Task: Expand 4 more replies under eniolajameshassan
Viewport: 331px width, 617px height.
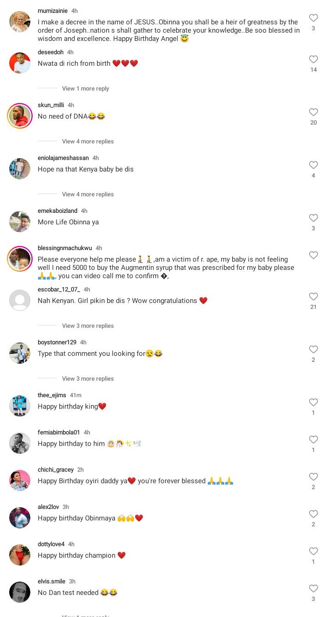Action: click(88, 194)
